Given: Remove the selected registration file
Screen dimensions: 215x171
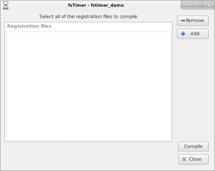Looking at the screenshot, I should coord(193,21).
